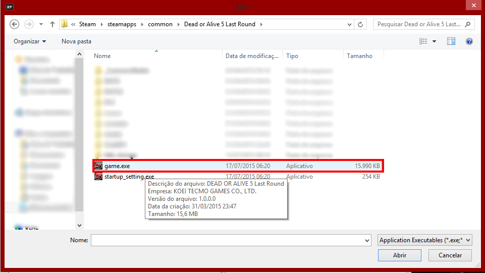
Task: Expand chevron after Steam breadcrumb
Action: coord(101,24)
